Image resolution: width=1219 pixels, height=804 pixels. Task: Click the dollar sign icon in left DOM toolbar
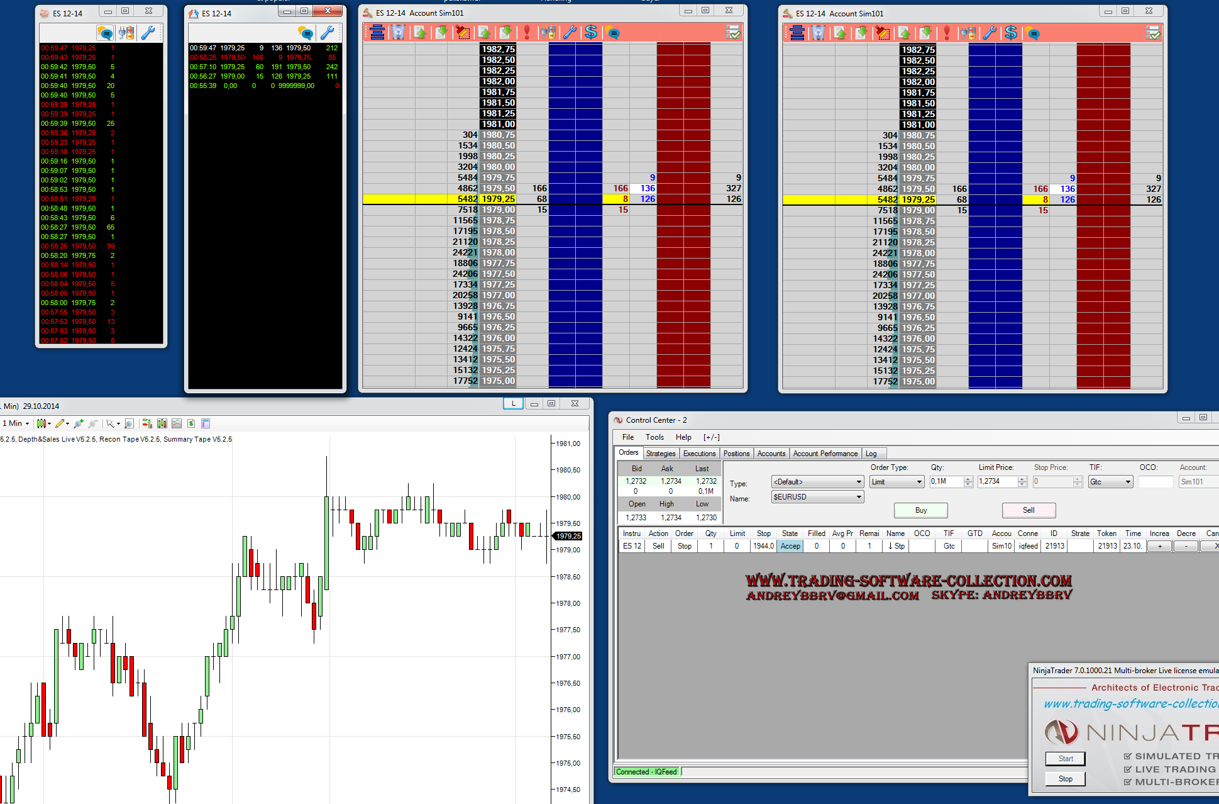tap(591, 33)
